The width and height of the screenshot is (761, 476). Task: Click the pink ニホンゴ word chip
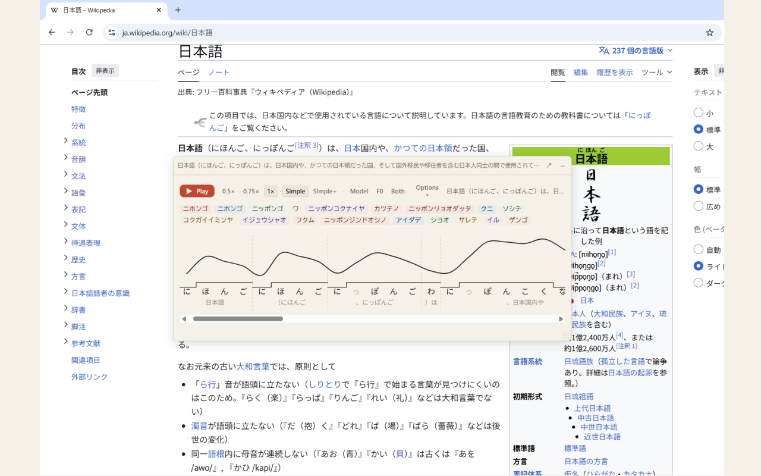[196, 209]
